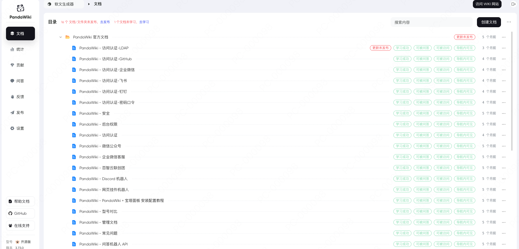Open the 发布 publish section
Image resolution: width=519 pixels, height=249 pixels.
coord(20,113)
